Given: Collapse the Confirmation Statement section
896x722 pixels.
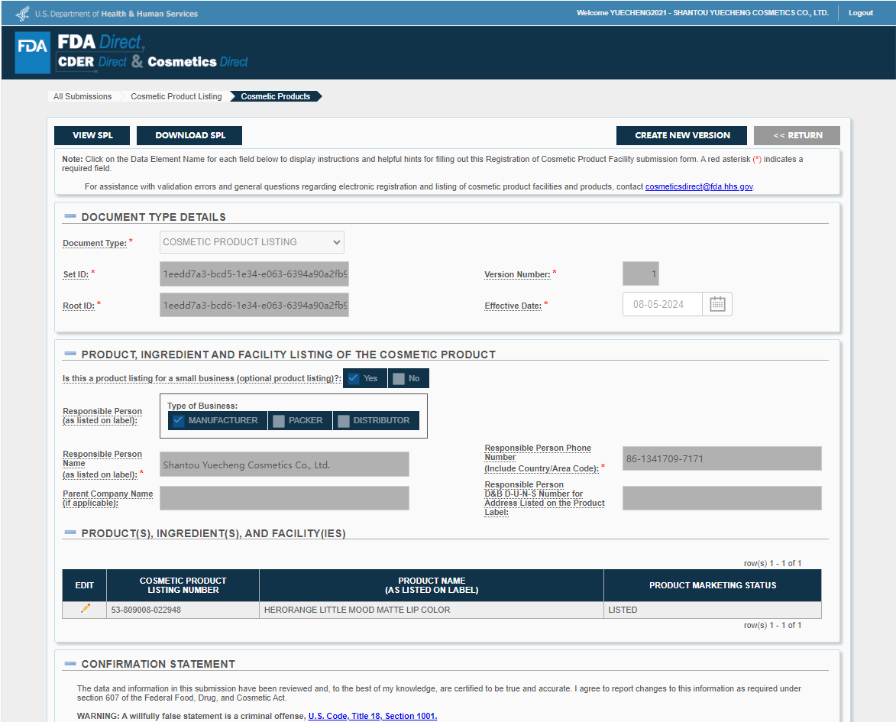Looking at the screenshot, I should [x=70, y=663].
